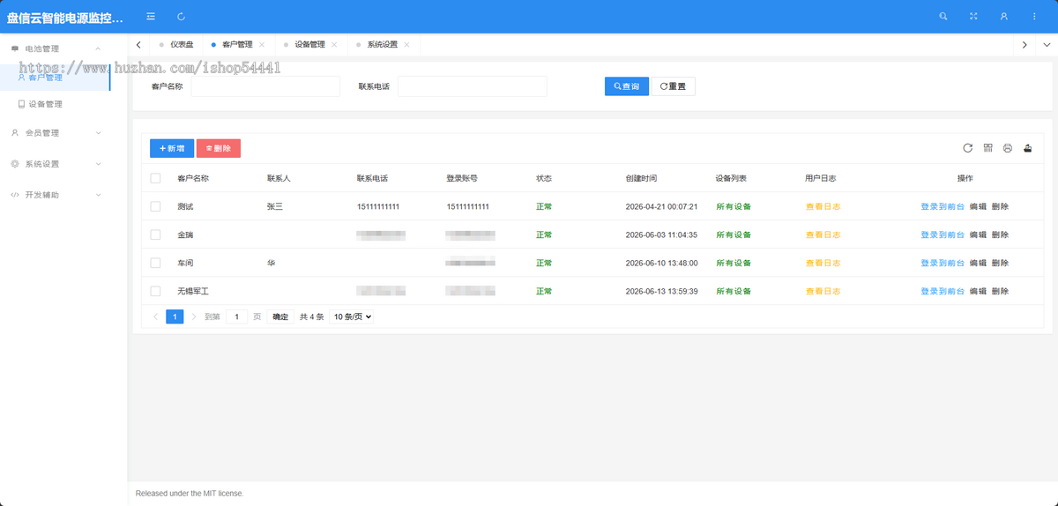Click the export table icon
The width and height of the screenshot is (1058, 506).
(1027, 148)
